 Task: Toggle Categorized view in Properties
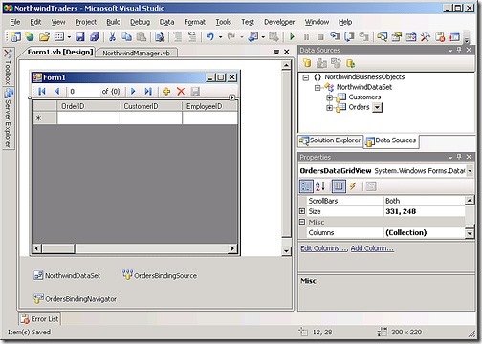click(x=306, y=186)
